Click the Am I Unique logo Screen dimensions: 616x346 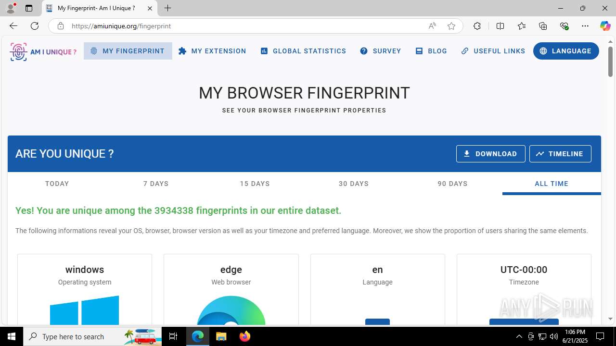(x=43, y=51)
